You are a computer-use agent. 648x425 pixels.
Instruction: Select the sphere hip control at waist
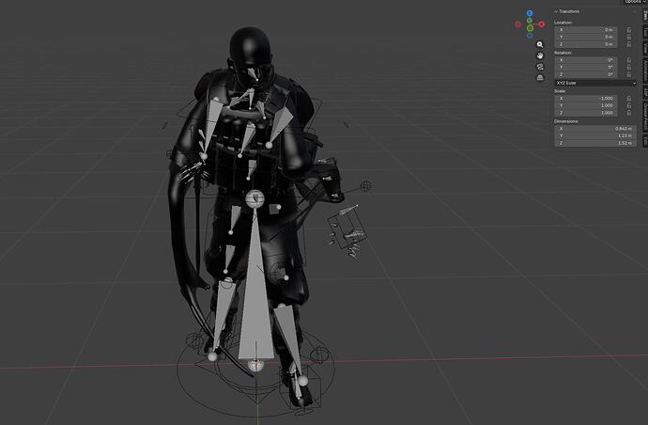255,198
